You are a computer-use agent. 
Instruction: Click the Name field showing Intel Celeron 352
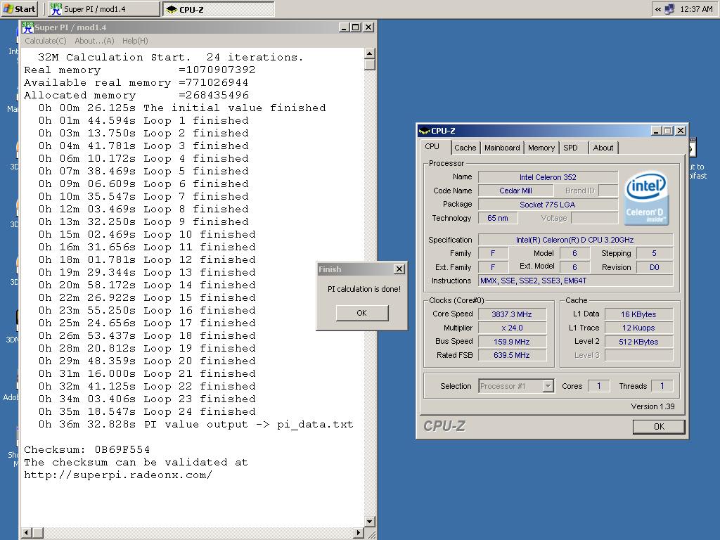tap(548, 177)
